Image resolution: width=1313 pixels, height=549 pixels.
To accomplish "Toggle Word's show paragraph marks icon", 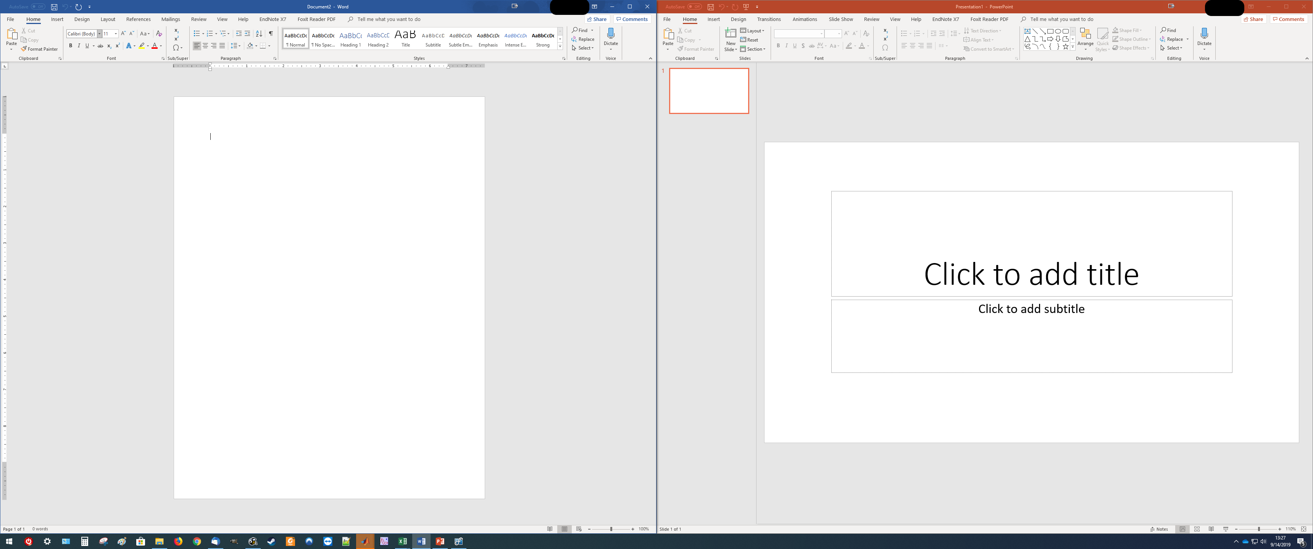I will pos(271,33).
